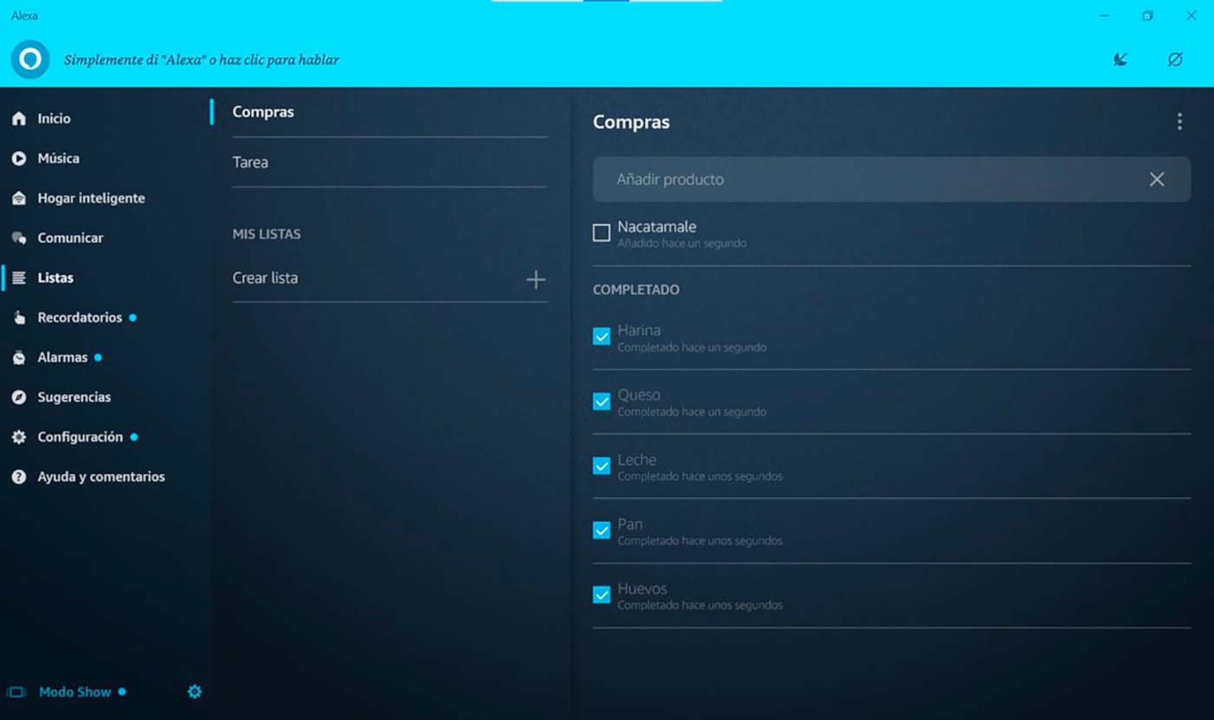The width and height of the screenshot is (1214, 720).
Task: Uncheck the Queso completed item
Action: (601, 401)
